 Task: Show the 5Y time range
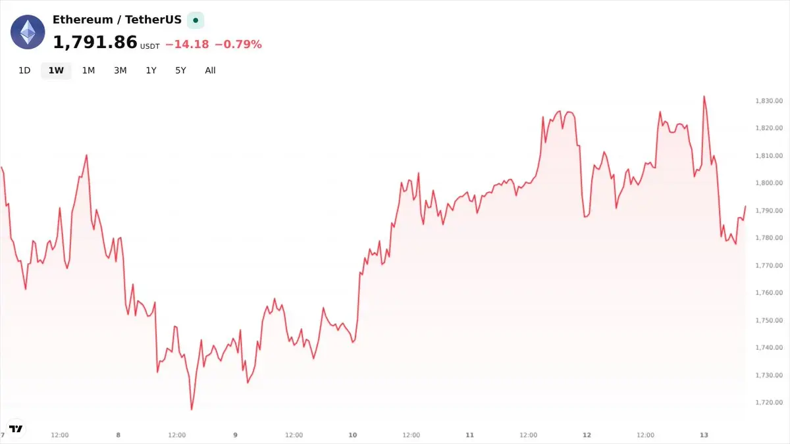pos(180,70)
